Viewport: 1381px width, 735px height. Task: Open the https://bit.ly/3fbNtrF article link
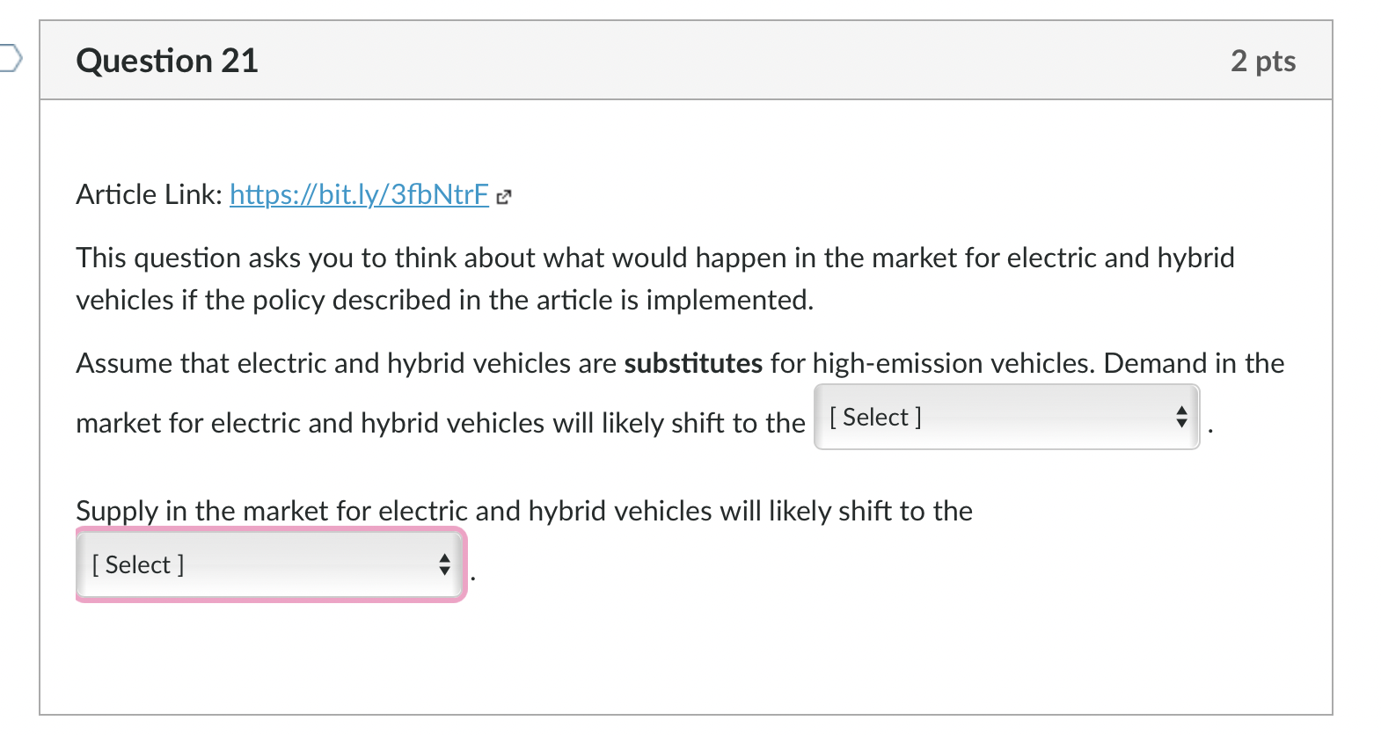358,194
